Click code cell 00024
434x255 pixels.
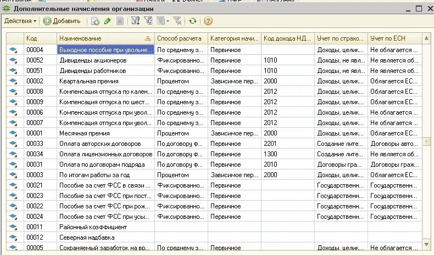pos(40,217)
